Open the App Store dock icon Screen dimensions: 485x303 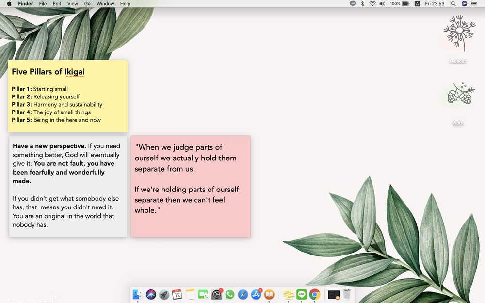coord(256,294)
